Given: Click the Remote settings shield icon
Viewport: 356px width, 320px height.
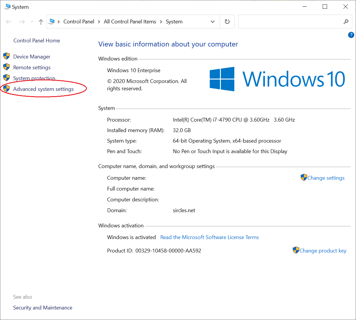Looking at the screenshot, I should coord(6,67).
